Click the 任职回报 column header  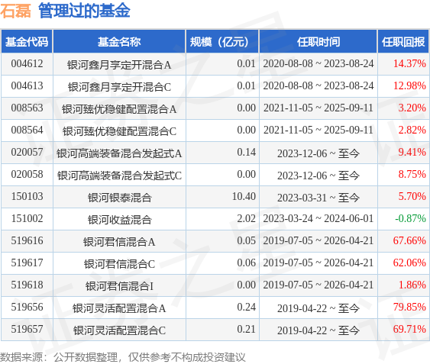point(403,42)
